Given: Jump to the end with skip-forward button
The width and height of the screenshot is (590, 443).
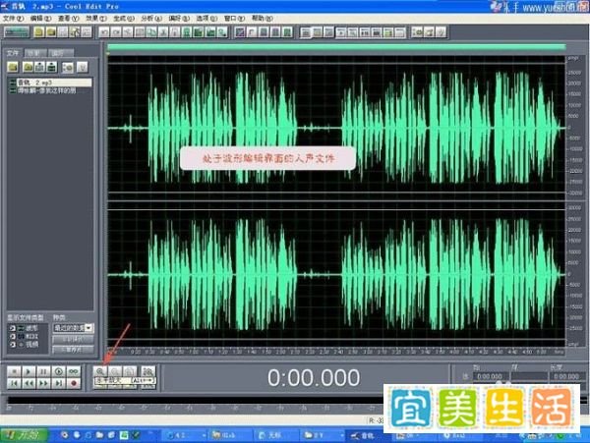Looking at the screenshot, I should (59, 383).
